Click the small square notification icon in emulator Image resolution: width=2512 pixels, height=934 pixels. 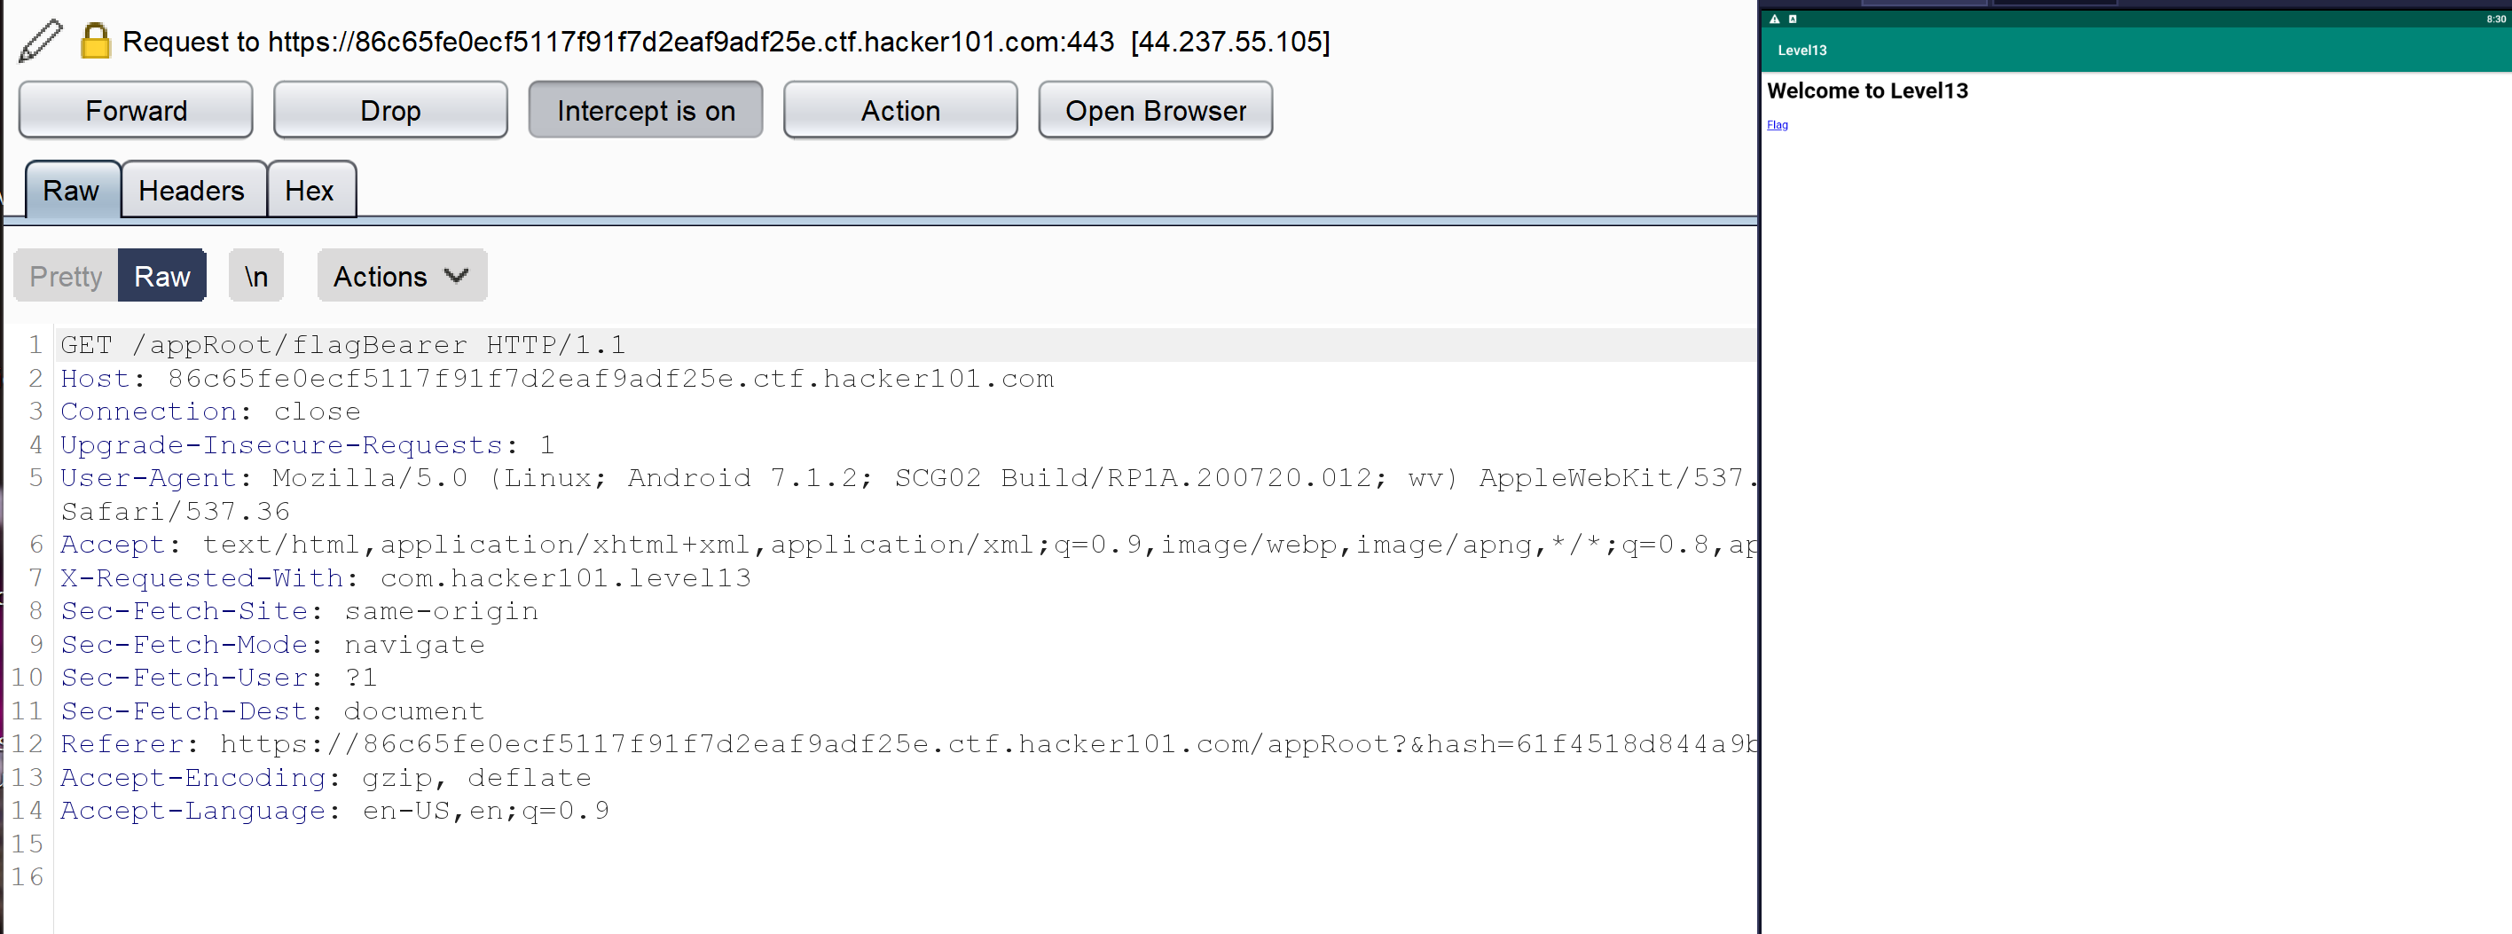click(x=1793, y=19)
